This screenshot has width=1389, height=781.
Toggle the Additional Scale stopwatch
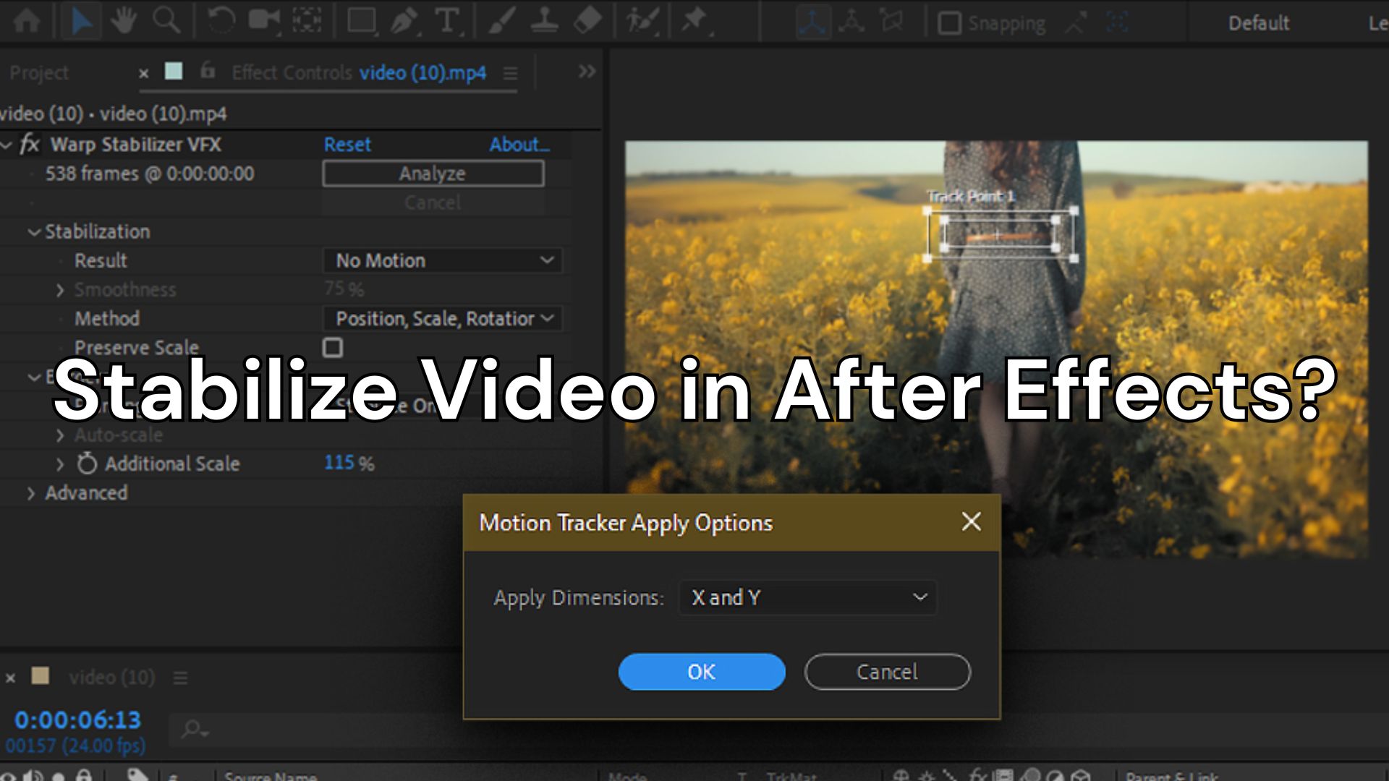pos(87,463)
